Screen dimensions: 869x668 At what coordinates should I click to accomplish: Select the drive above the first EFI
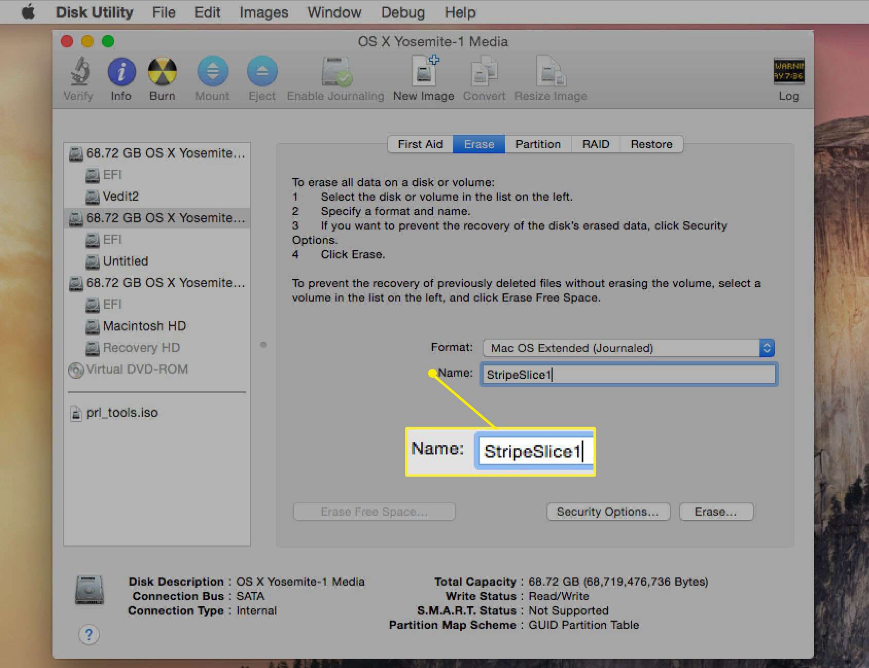157,153
